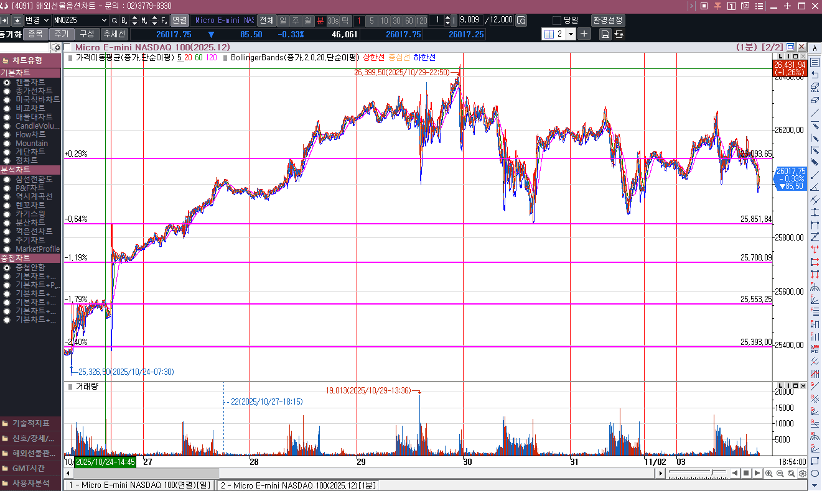822x491 pixels.
Task: Click the zoom out magnifier icon
Action: (780, 474)
